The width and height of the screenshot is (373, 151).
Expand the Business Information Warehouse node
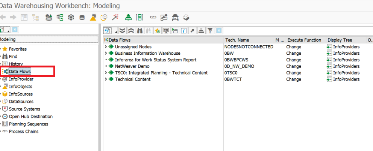coord(106,53)
